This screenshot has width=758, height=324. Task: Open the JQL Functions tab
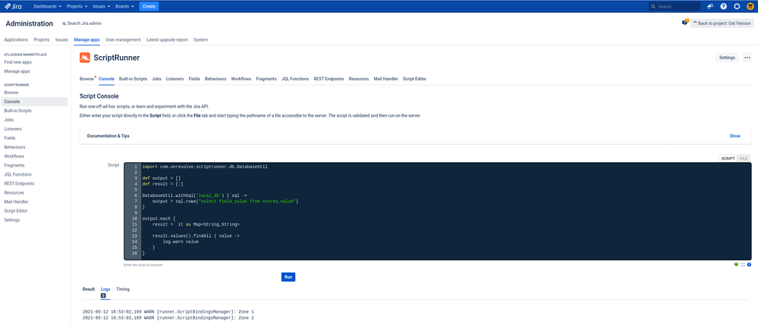click(x=295, y=79)
